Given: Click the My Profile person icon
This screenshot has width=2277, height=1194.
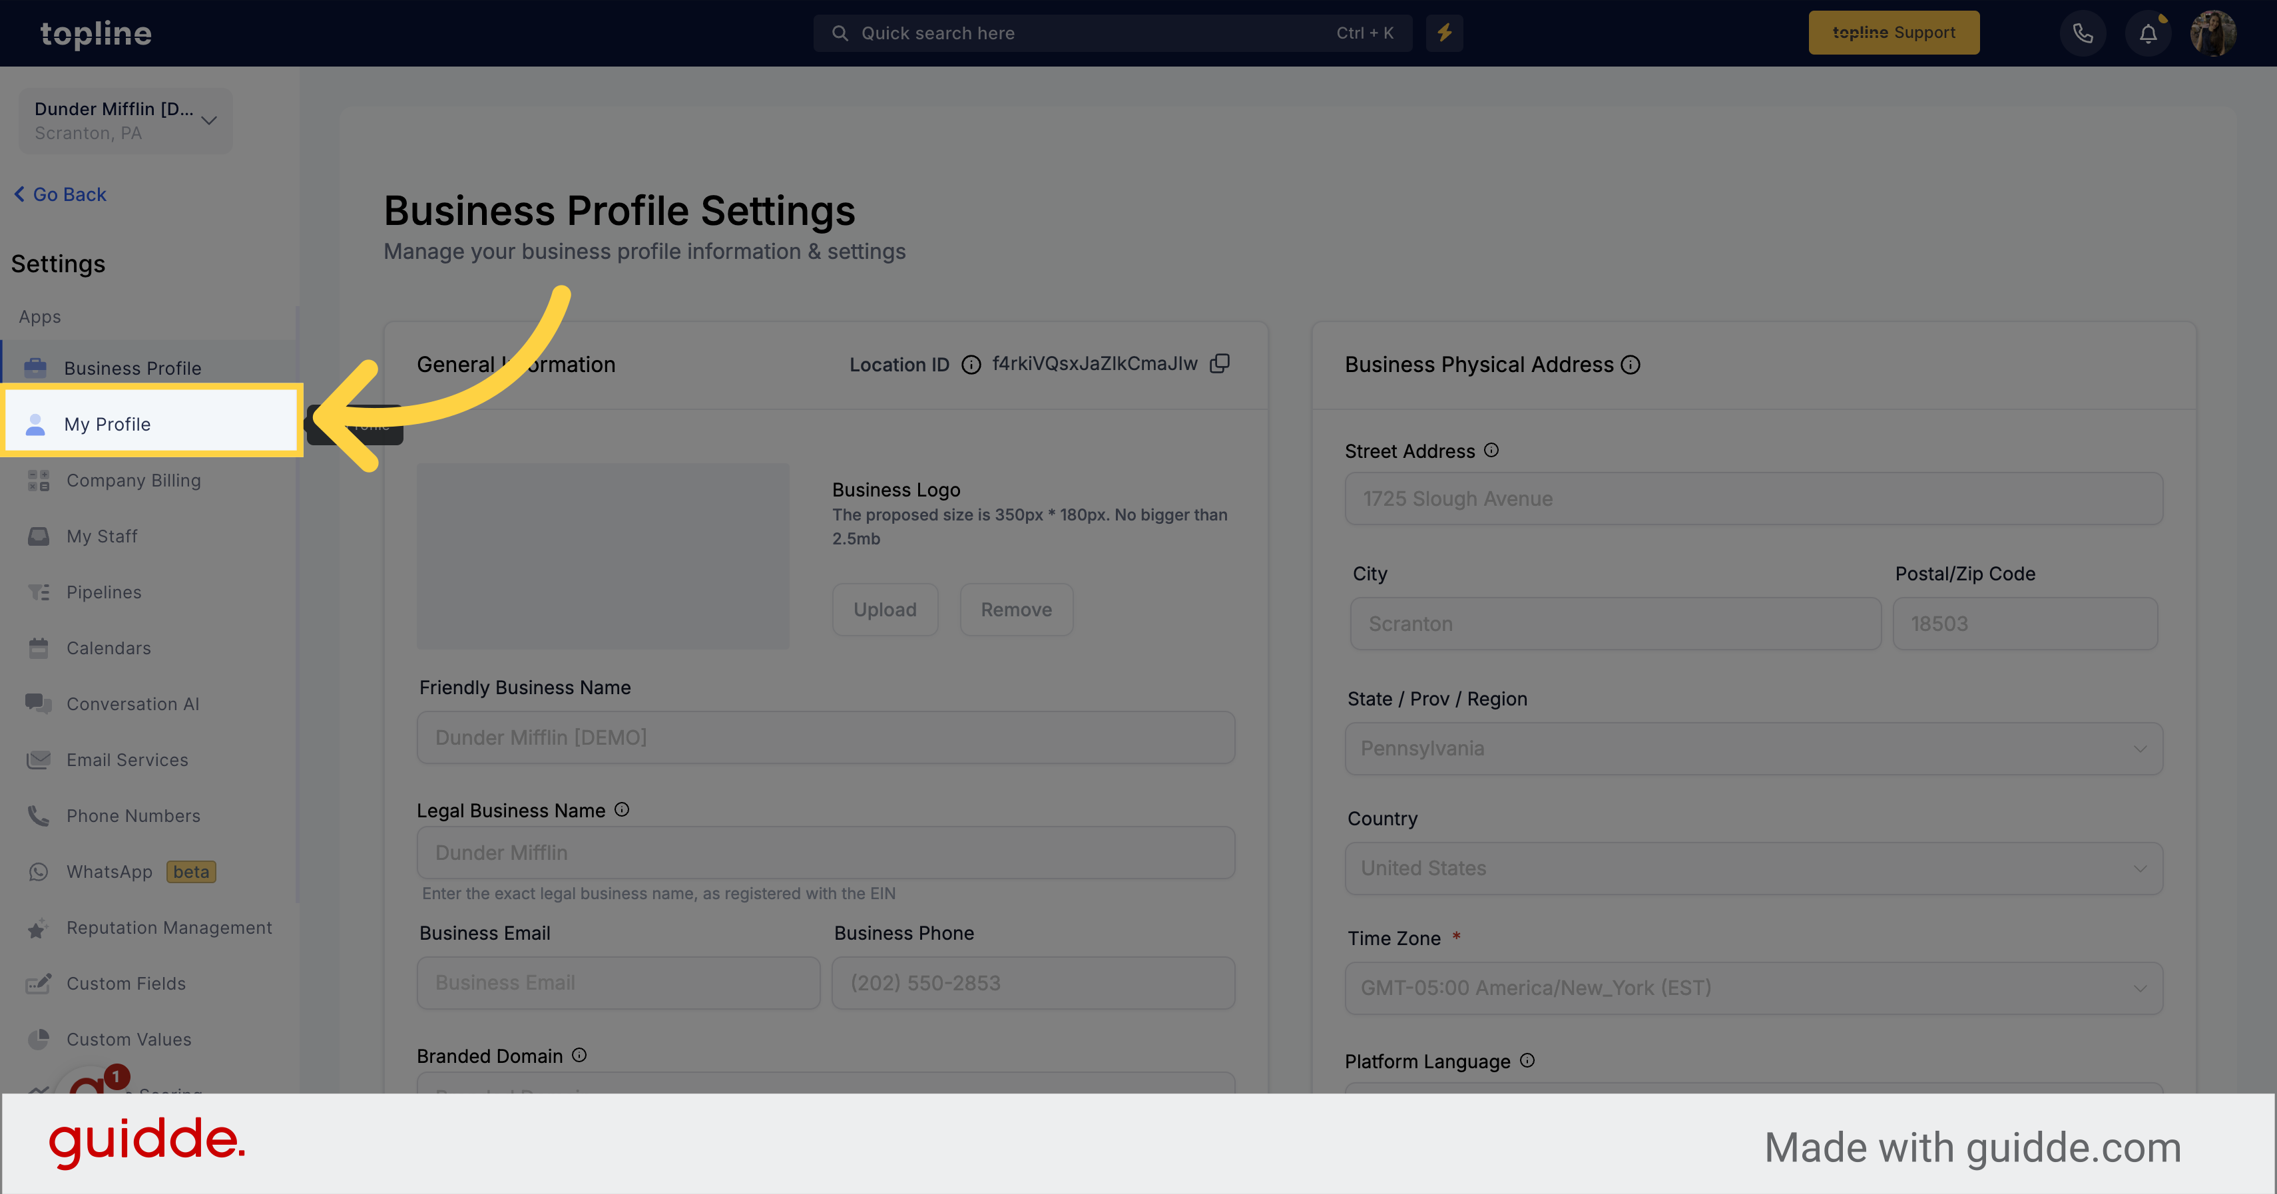Looking at the screenshot, I should pyautogui.click(x=35, y=424).
